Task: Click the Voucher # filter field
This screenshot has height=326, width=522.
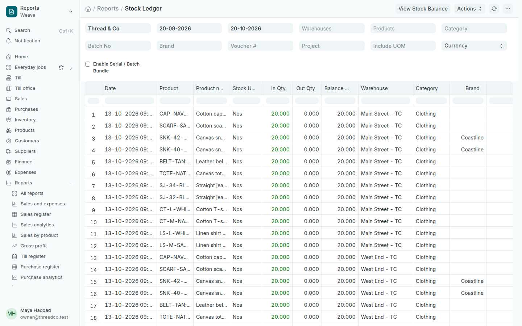Action: (x=260, y=46)
